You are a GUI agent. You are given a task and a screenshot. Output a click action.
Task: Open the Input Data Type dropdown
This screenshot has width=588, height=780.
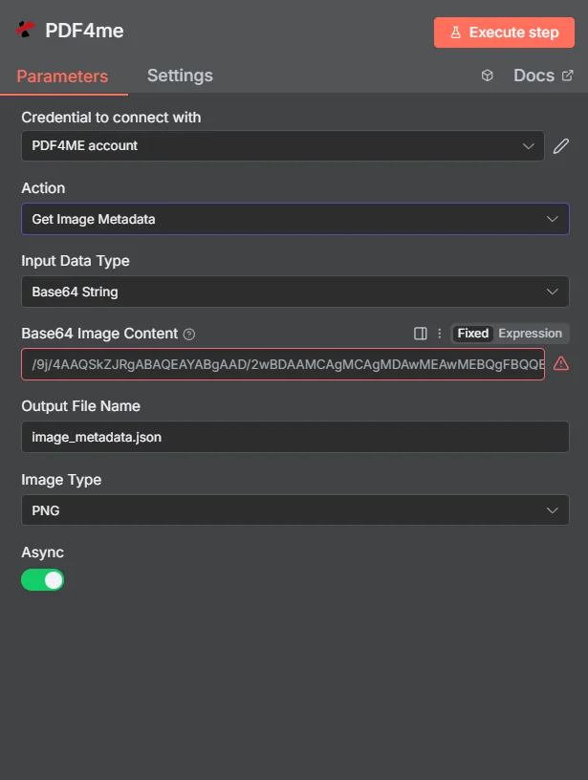click(x=295, y=292)
